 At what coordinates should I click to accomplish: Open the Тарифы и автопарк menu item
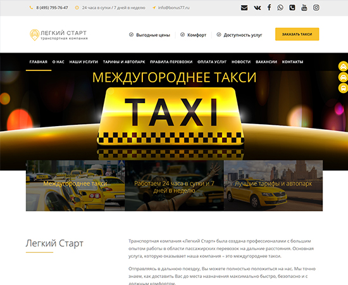(x=124, y=62)
